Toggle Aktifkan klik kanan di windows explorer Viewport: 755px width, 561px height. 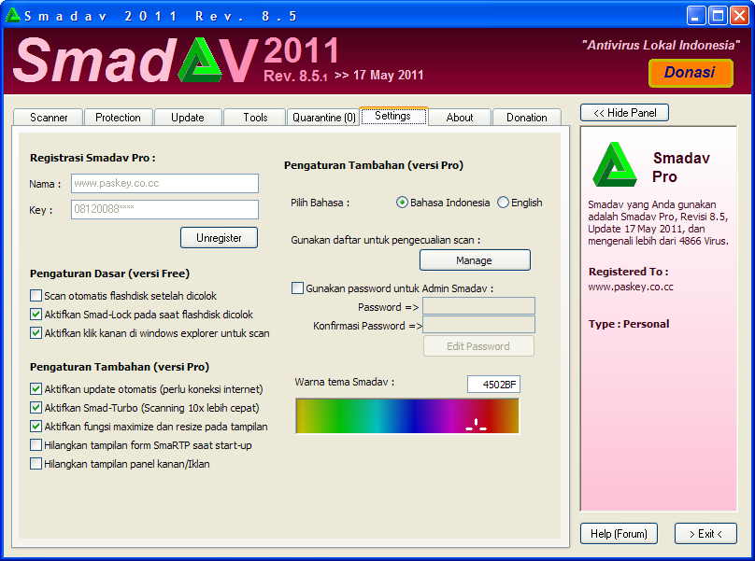pos(36,333)
